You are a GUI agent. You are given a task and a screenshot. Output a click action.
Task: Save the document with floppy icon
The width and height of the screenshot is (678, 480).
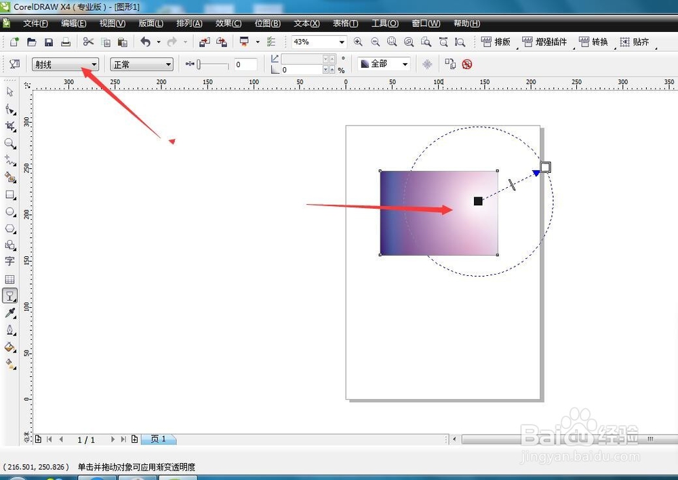(x=49, y=42)
